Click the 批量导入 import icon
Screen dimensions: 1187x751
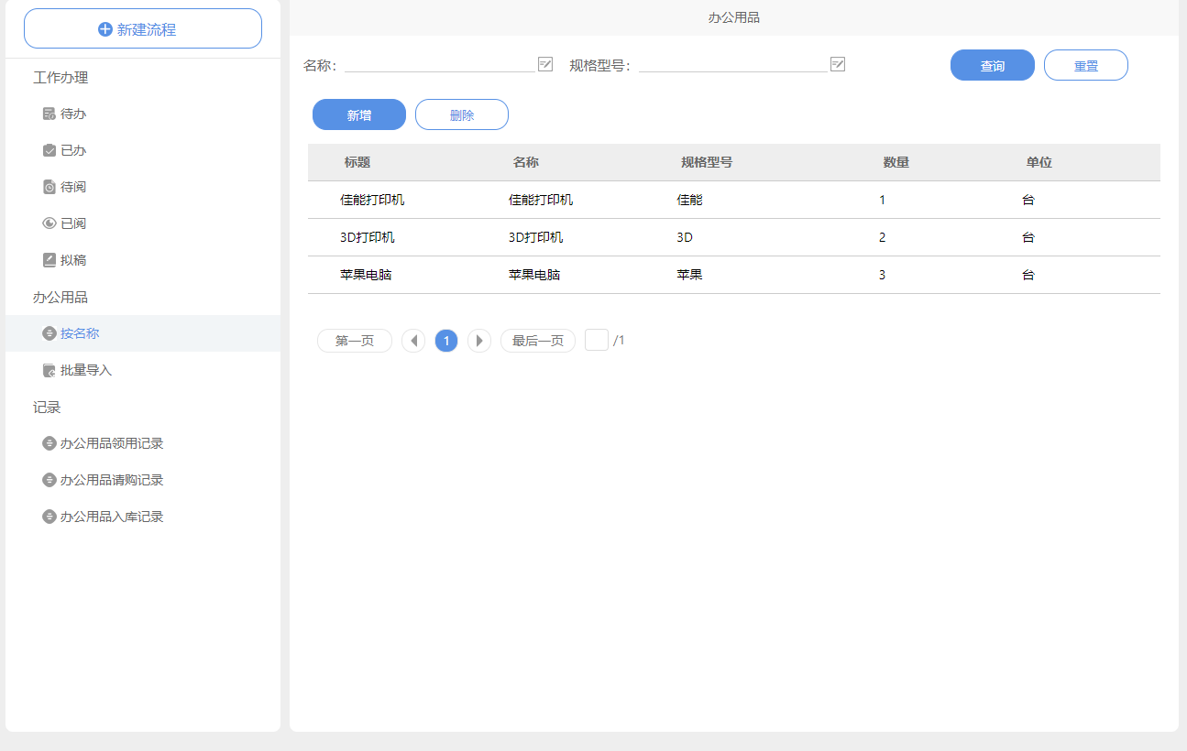[49, 370]
